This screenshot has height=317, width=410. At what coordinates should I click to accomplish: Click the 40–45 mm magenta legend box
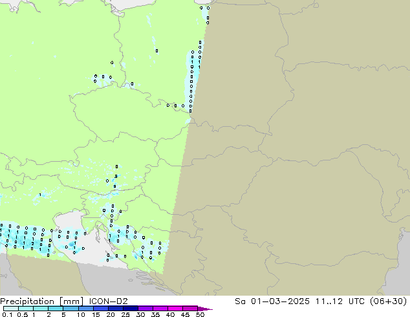click(x=175, y=309)
